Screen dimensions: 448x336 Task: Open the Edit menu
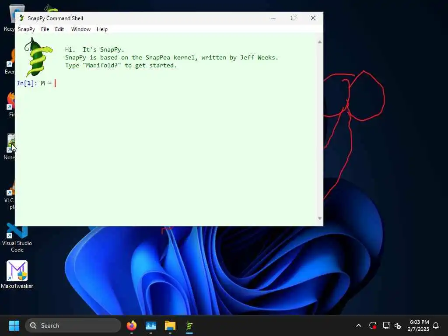click(59, 29)
